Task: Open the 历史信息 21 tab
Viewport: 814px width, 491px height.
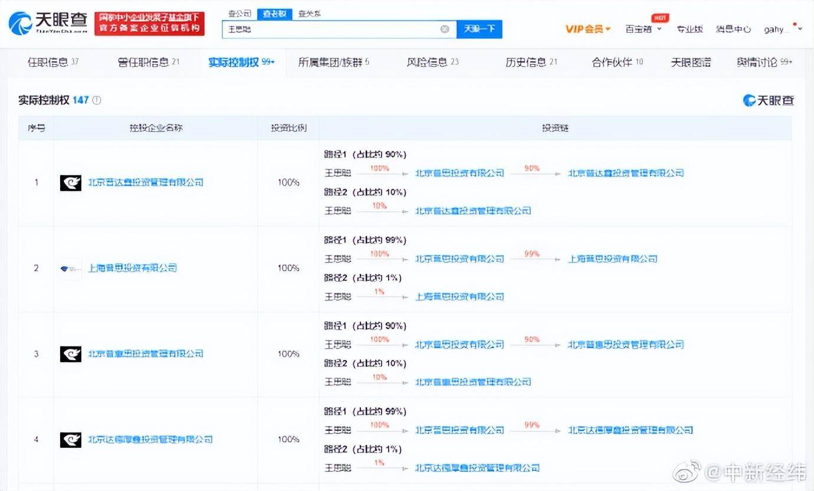Action: pos(531,62)
